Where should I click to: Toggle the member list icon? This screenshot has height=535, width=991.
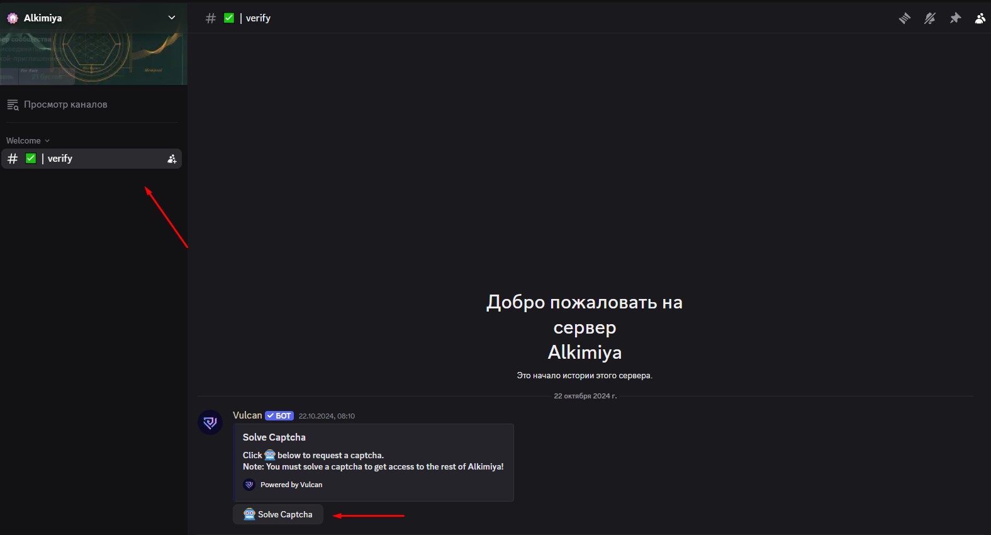[x=980, y=18]
